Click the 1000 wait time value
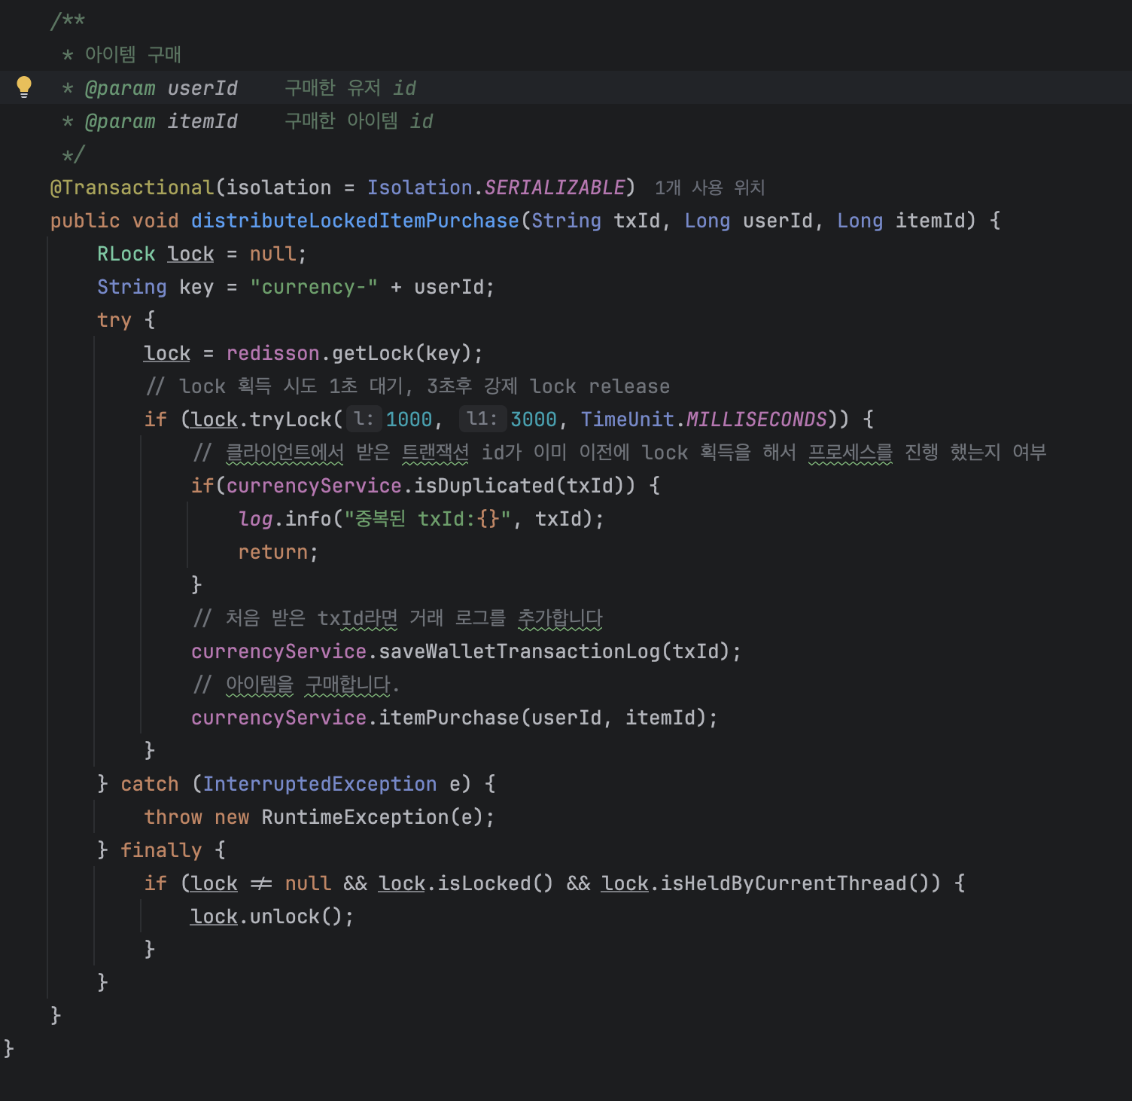Viewport: 1132px width, 1101px height. (x=409, y=419)
